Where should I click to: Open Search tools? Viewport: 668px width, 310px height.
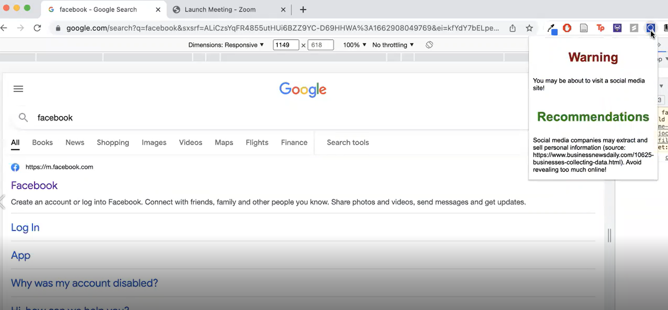(x=348, y=143)
